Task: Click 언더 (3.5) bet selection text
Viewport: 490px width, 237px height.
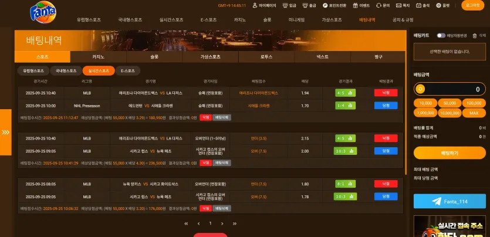Action: pyautogui.click(x=259, y=138)
